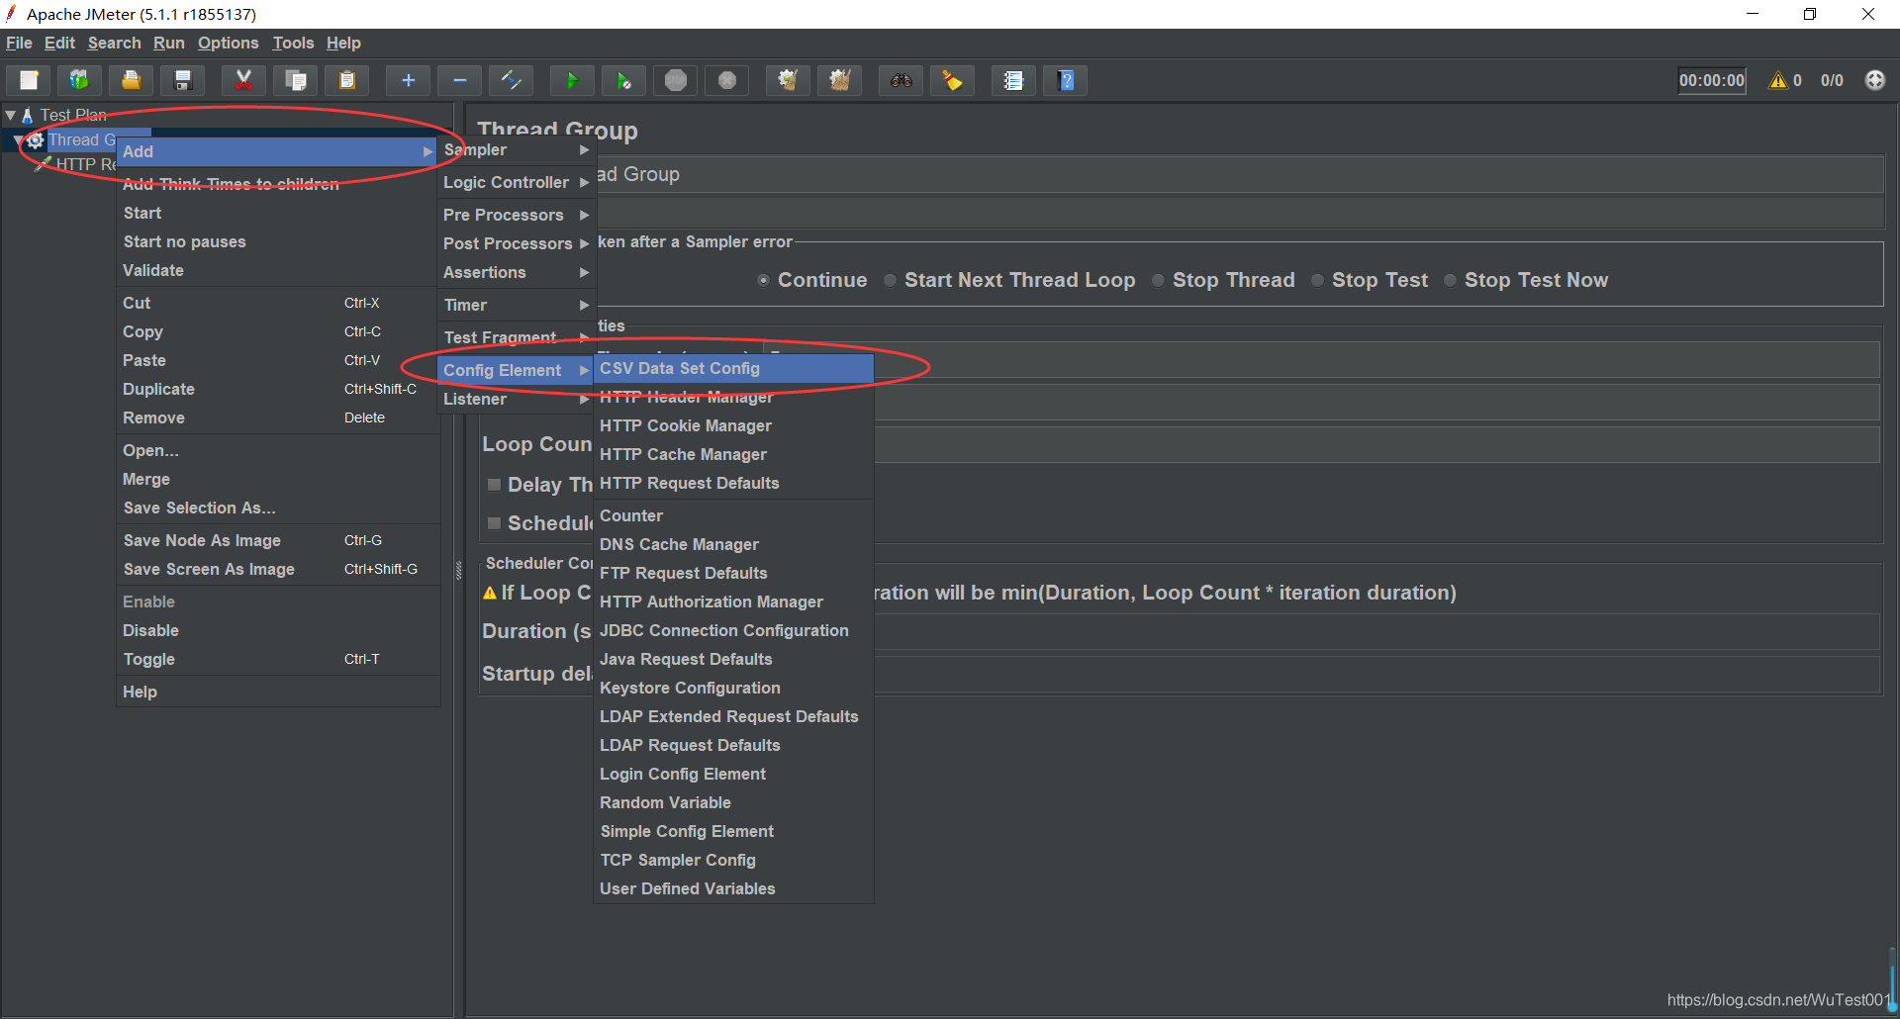This screenshot has height=1019, width=1900.
Task: Click the Open file toolbar icon
Action: click(x=131, y=80)
